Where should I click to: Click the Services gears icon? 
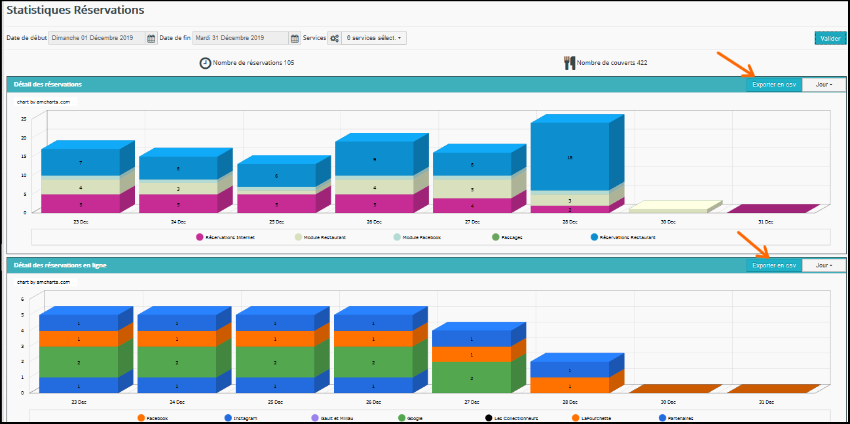coord(335,38)
